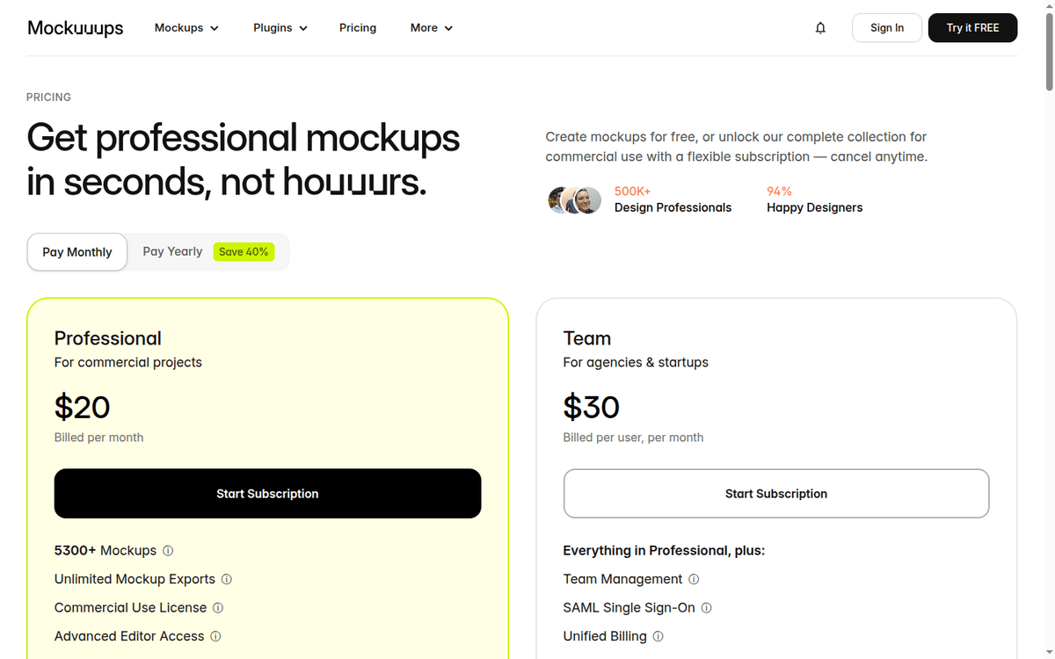The width and height of the screenshot is (1055, 659).
Task: Click the "Professional" plan heading
Action: (108, 338)
